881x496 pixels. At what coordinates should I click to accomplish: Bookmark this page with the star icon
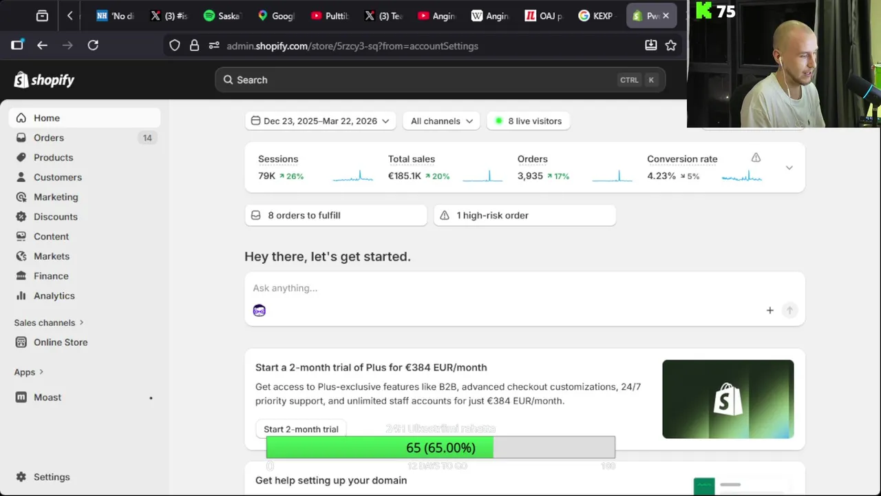pos(671,45)
